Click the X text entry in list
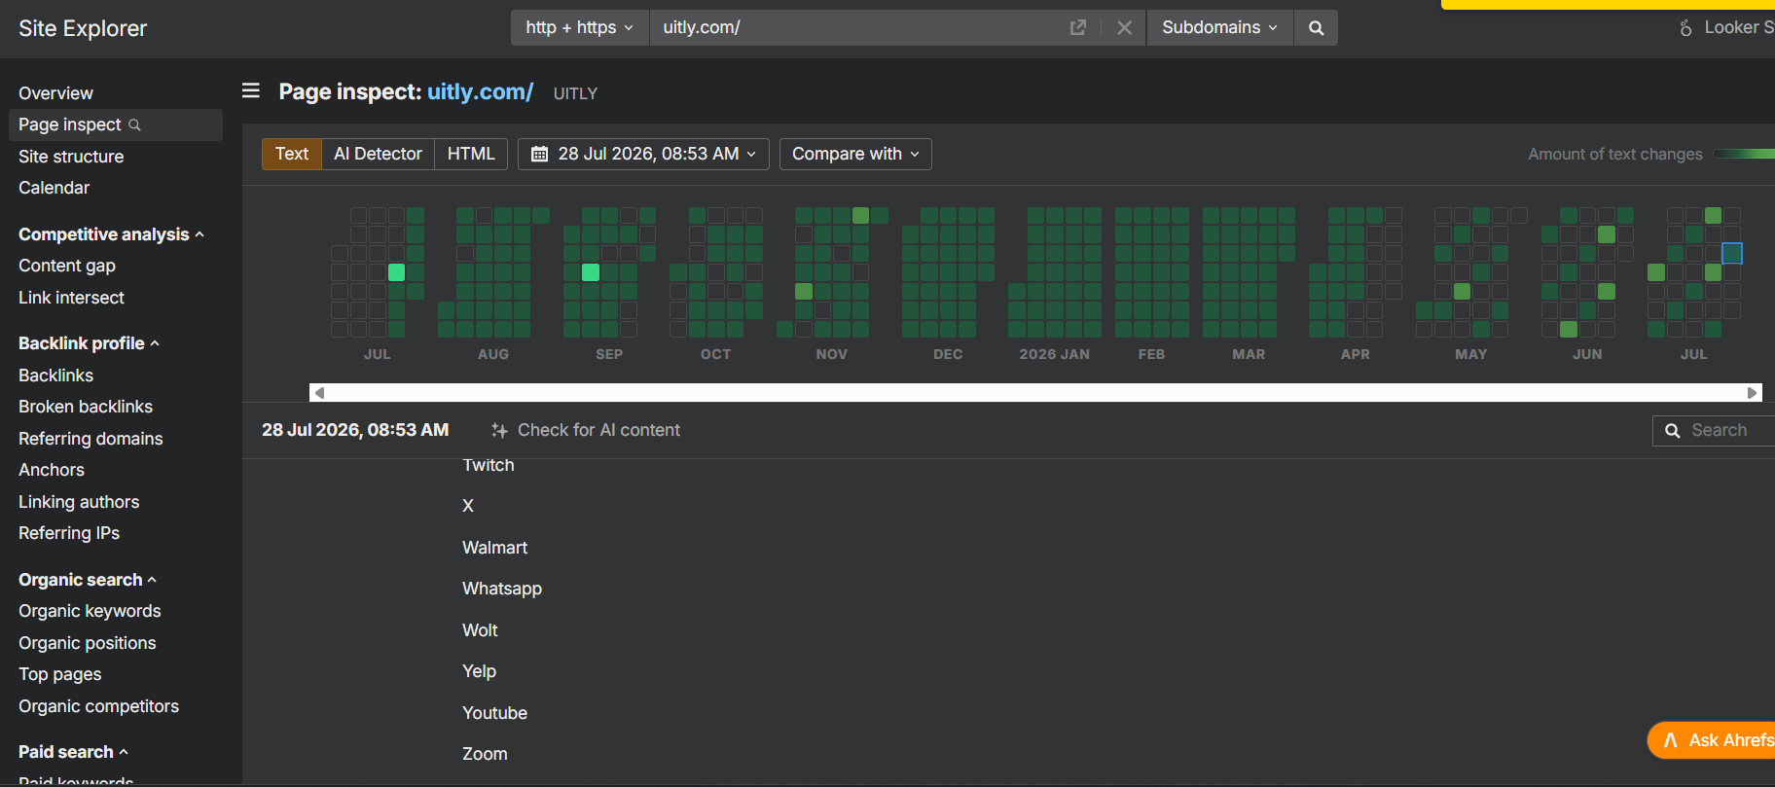 468,506
